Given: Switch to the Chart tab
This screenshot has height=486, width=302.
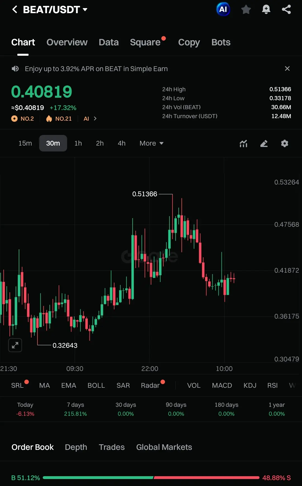Looking at the screenshot, I should (x=23, y=42).
